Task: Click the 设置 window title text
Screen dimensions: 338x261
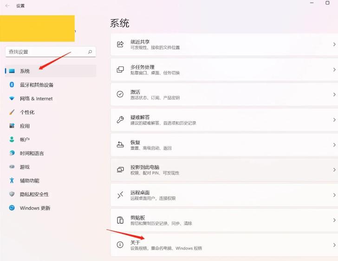Action: coord(20,6)
